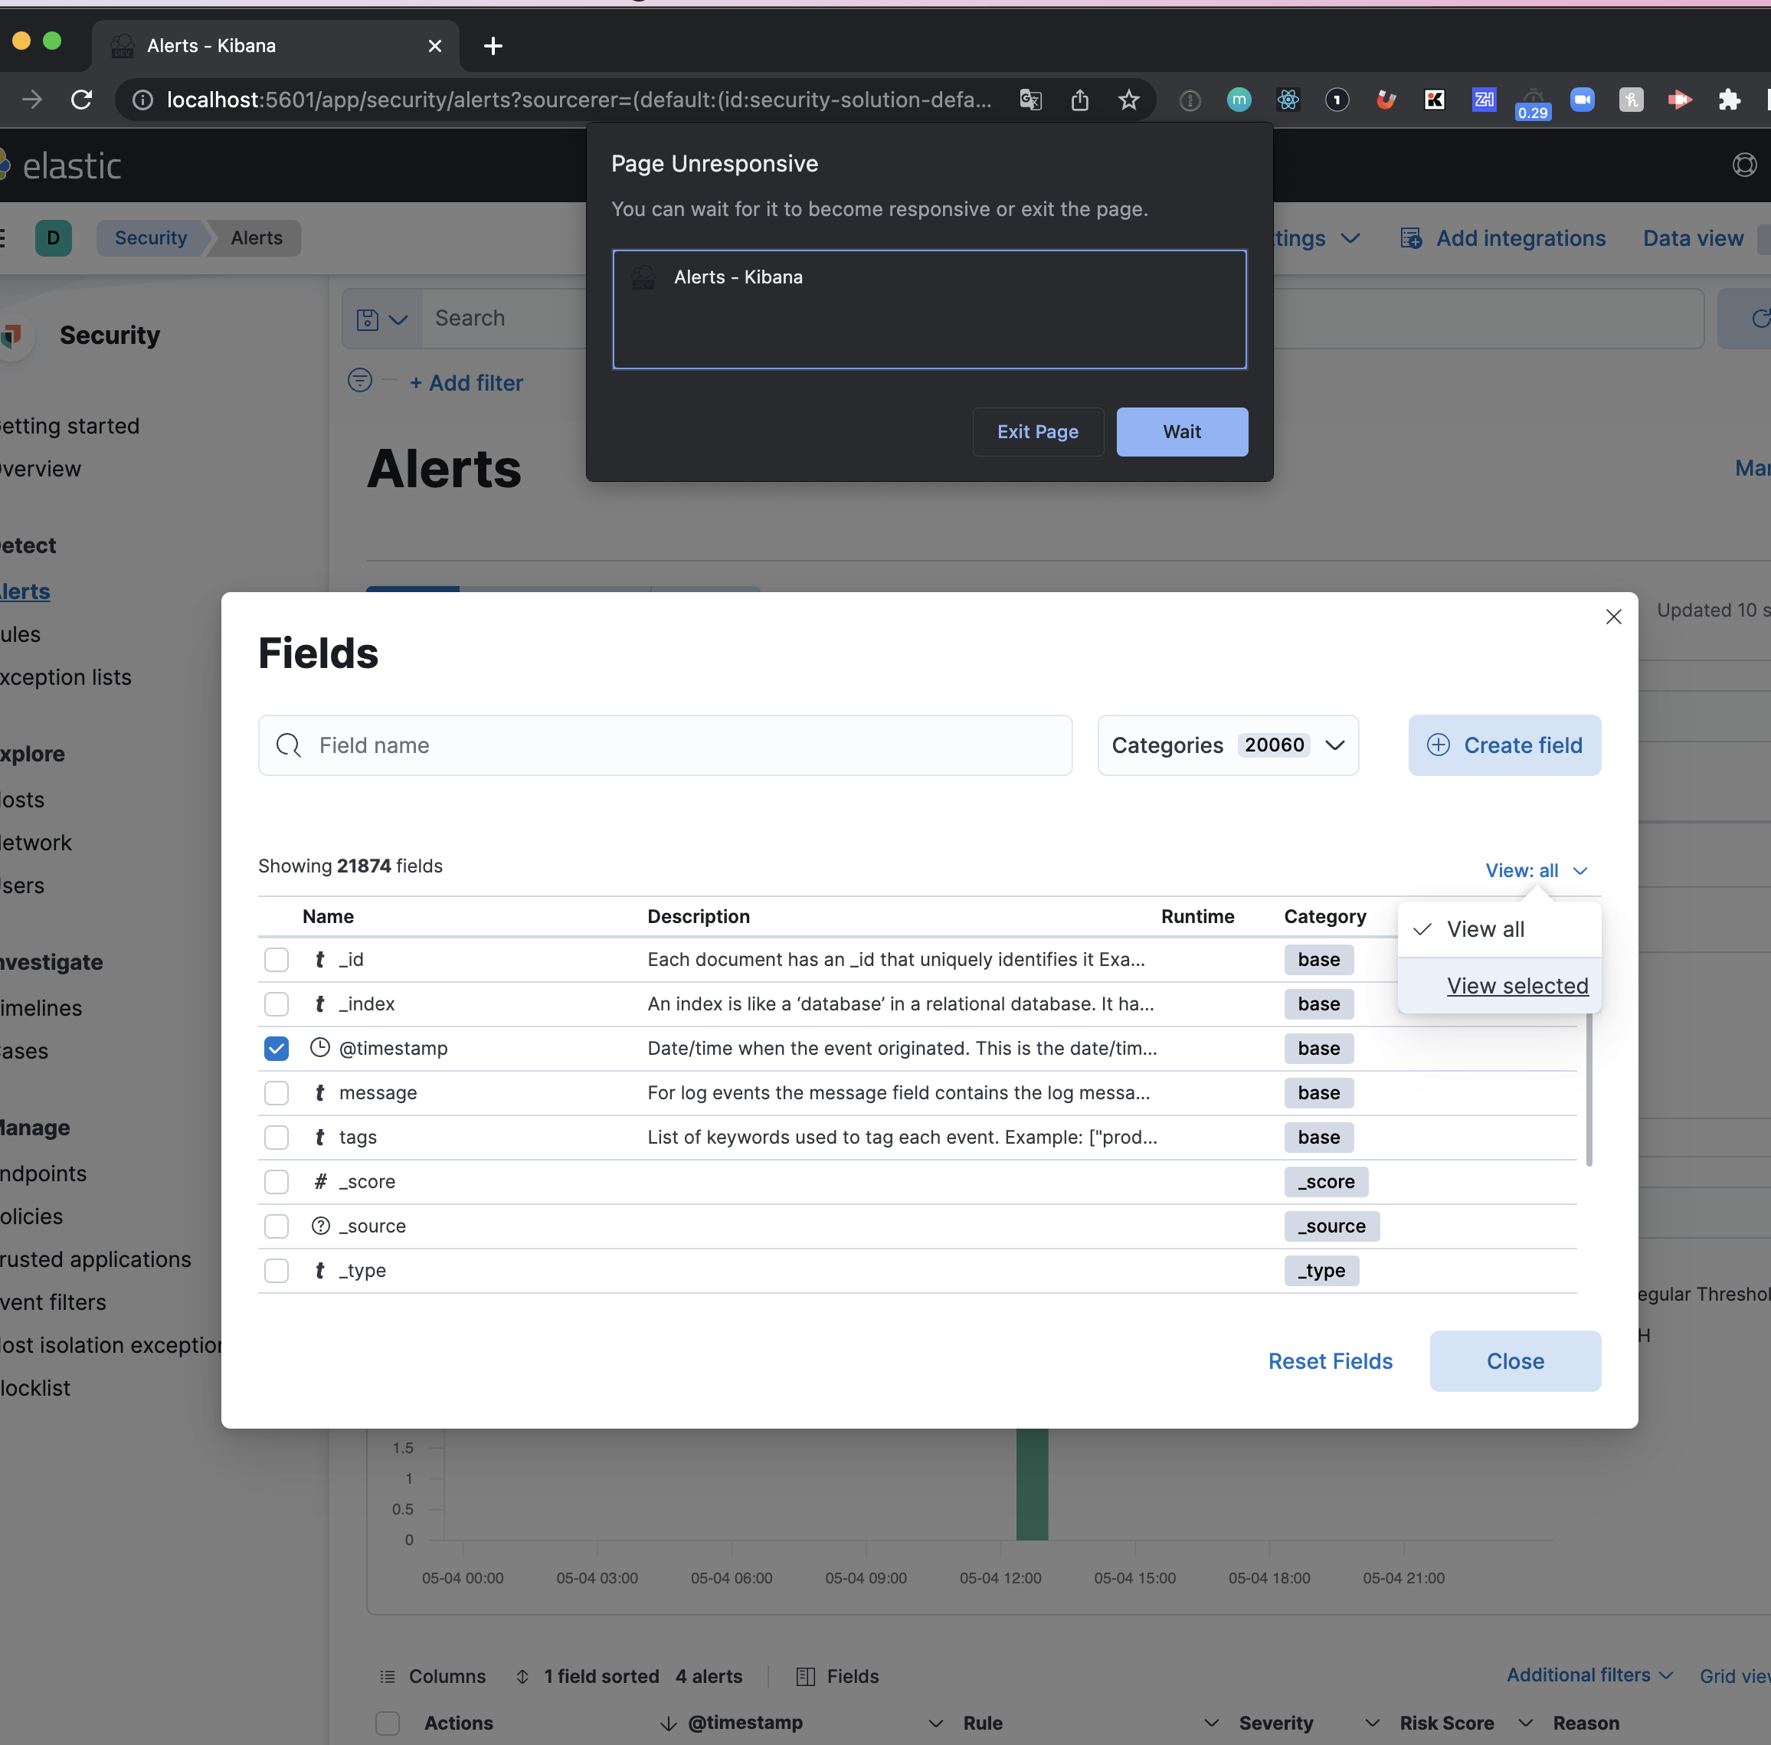This screenshot has width=1771, height=1745.
Task: Click inside the Field name search input
Action: 665,745
